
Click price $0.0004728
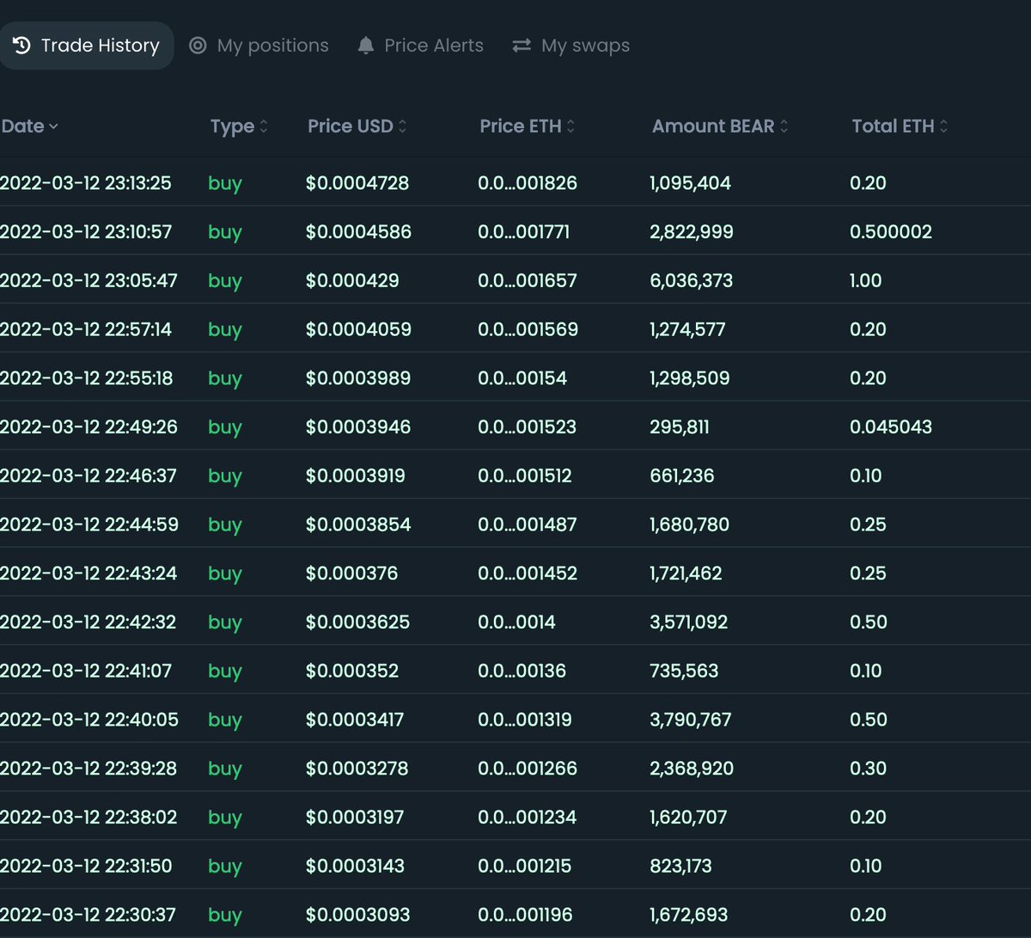[x=357, y=183]
